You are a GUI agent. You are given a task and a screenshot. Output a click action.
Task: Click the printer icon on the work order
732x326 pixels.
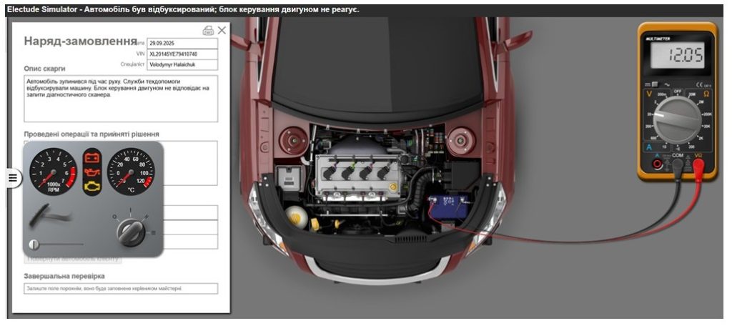(208, 30)
